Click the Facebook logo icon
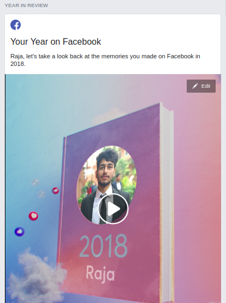 click(x=15, y=25)
